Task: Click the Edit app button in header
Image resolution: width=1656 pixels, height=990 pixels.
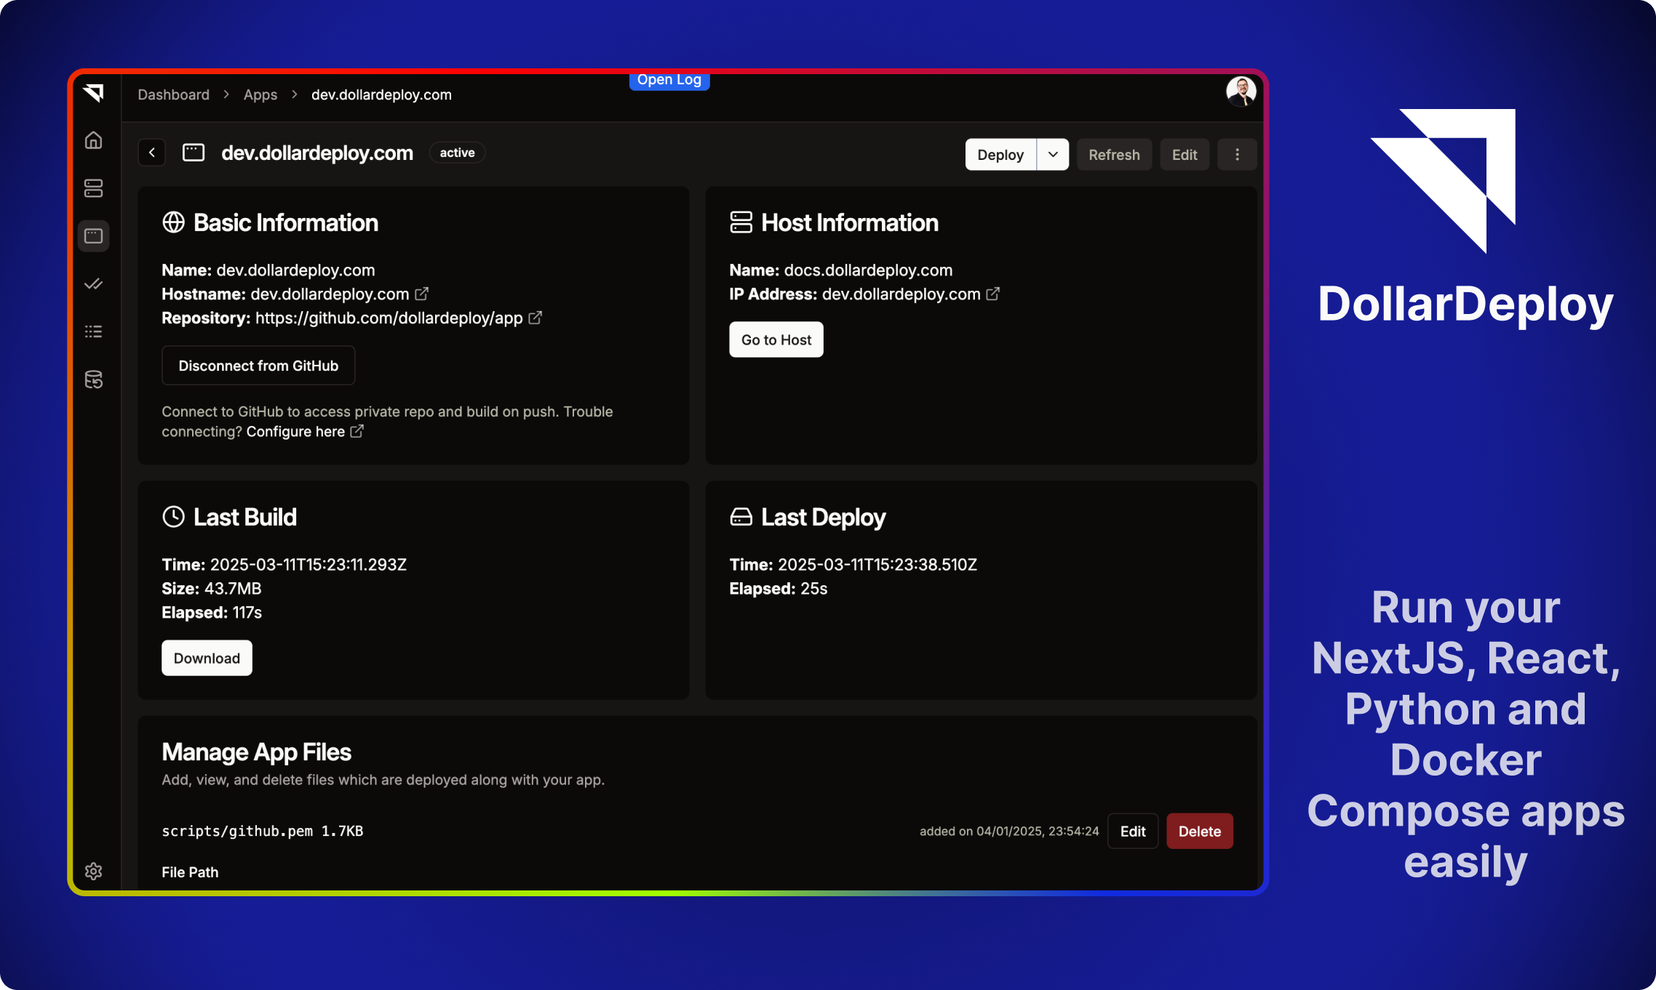Action: [x=1185, y=154]
